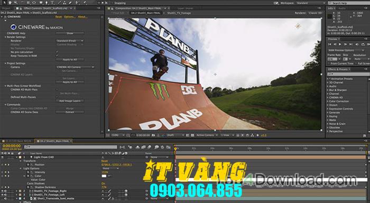The width and height of the screenshot is (370, 203).
Task: Hide Light From C4D layer
Action: pyautogui.click(x=2, y=157)
